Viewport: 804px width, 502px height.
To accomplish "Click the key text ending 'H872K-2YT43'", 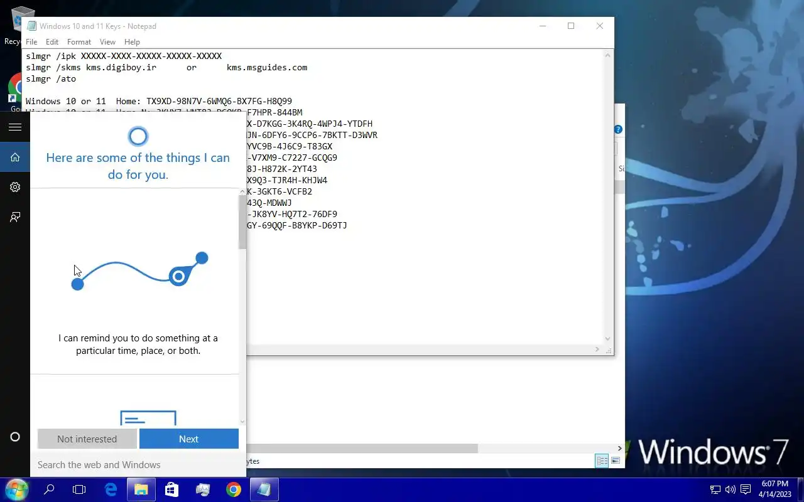I will click(282, 169).
